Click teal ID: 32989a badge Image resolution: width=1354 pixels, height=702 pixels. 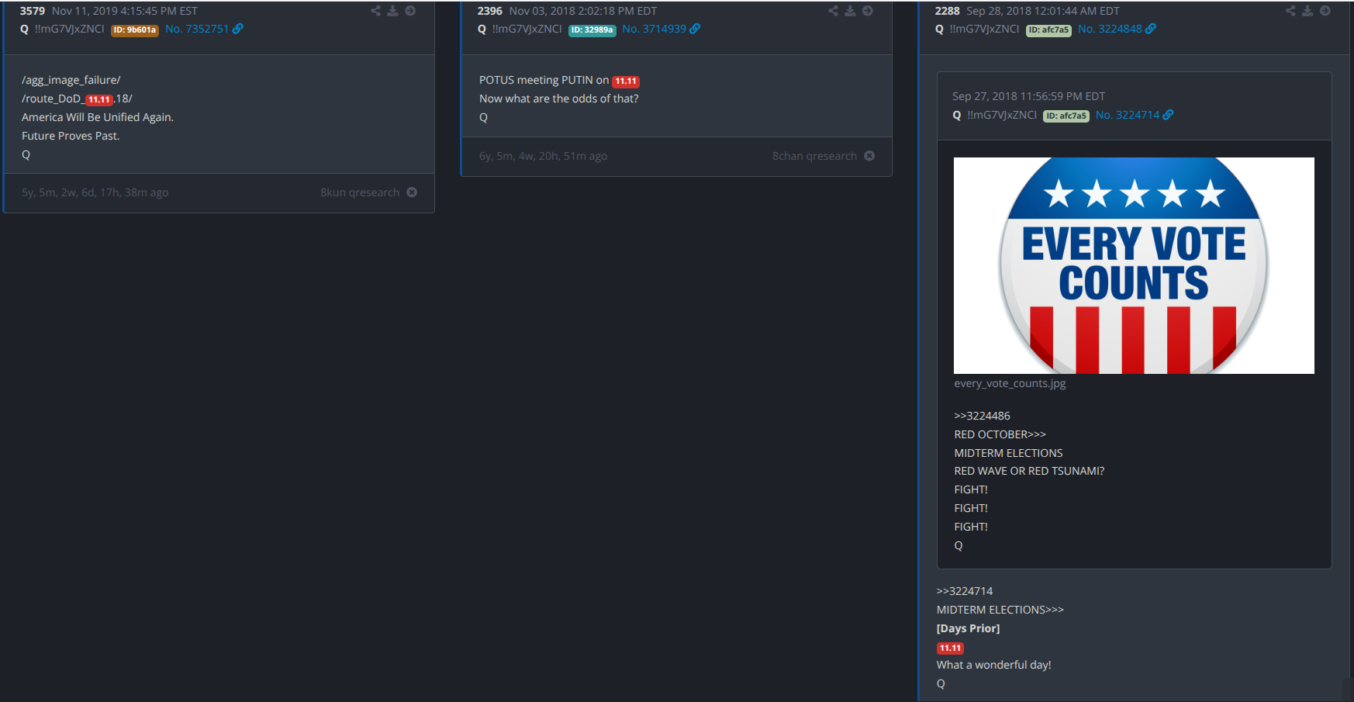[592, 30]
